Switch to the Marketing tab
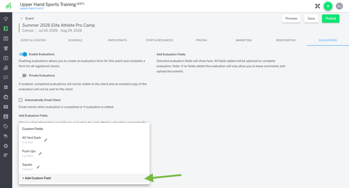 [x=243, y=40]
